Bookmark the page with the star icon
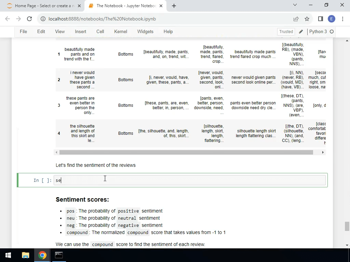Image resolution: width=350 pixels, height=262 pixels. [307, 19]
